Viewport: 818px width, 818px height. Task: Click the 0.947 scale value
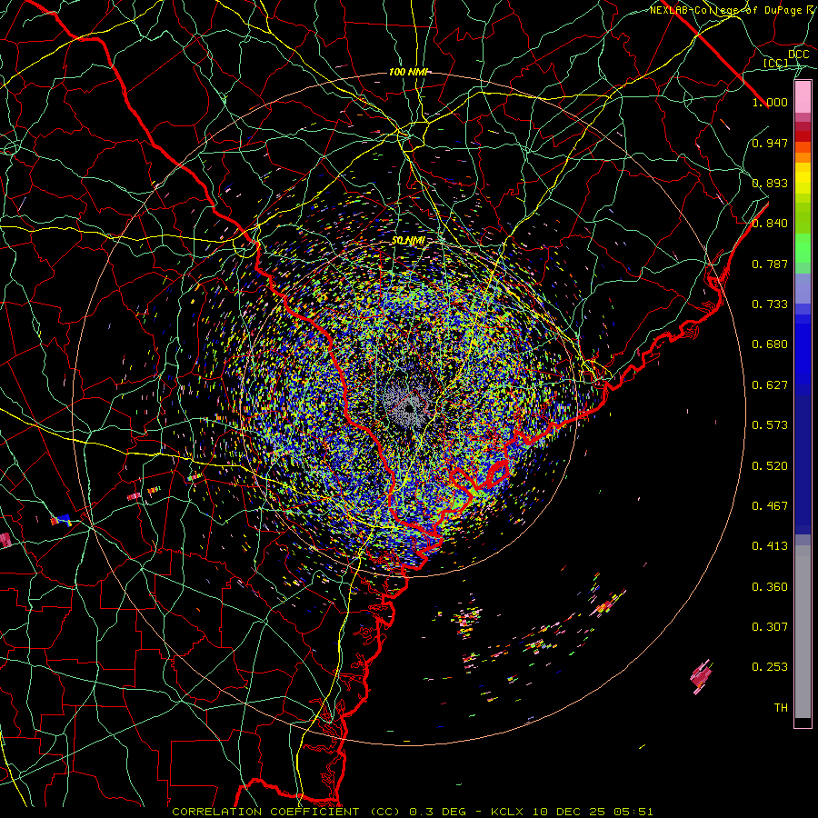pyautogui.click(x=770, y=143)
